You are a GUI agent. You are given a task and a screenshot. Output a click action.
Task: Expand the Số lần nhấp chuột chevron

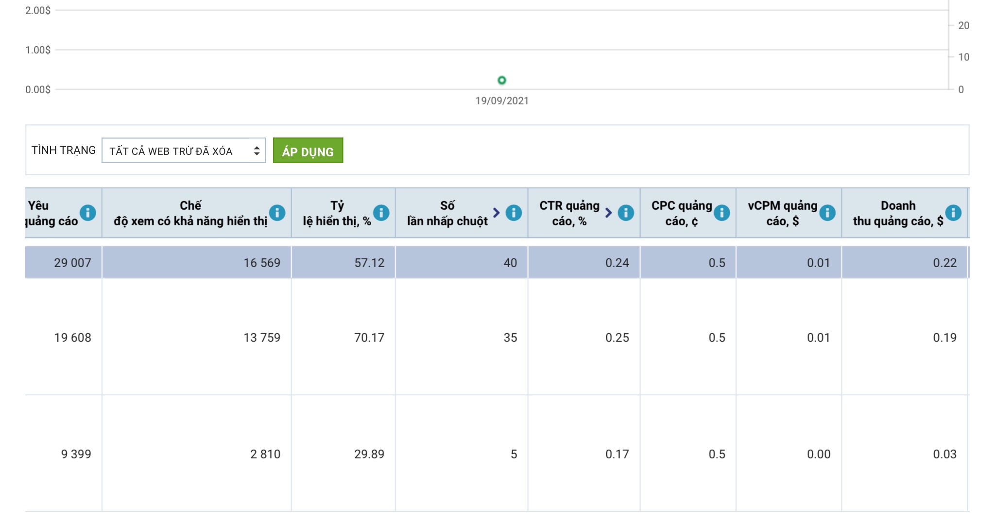(496, 213)
